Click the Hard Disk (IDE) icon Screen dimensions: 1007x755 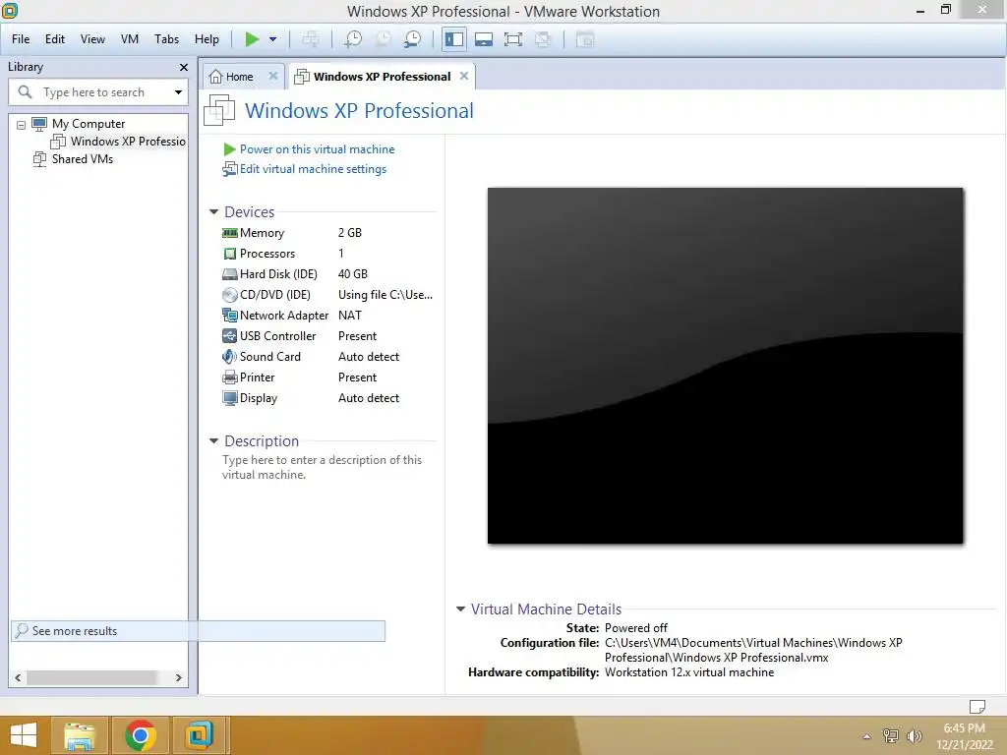[x=230, y=274]
